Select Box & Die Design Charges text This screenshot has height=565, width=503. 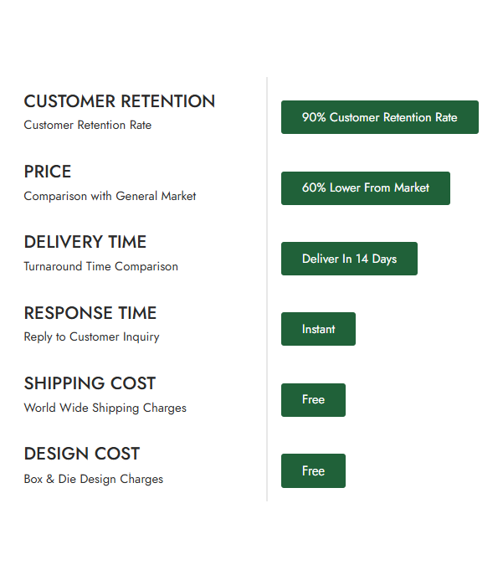point(94,480)
